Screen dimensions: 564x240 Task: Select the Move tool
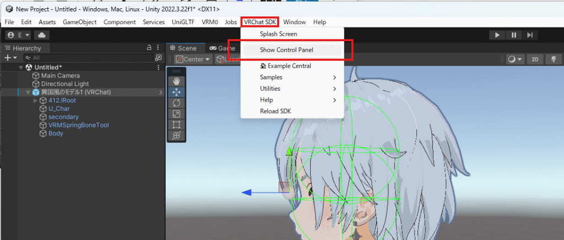coord(176,92)
